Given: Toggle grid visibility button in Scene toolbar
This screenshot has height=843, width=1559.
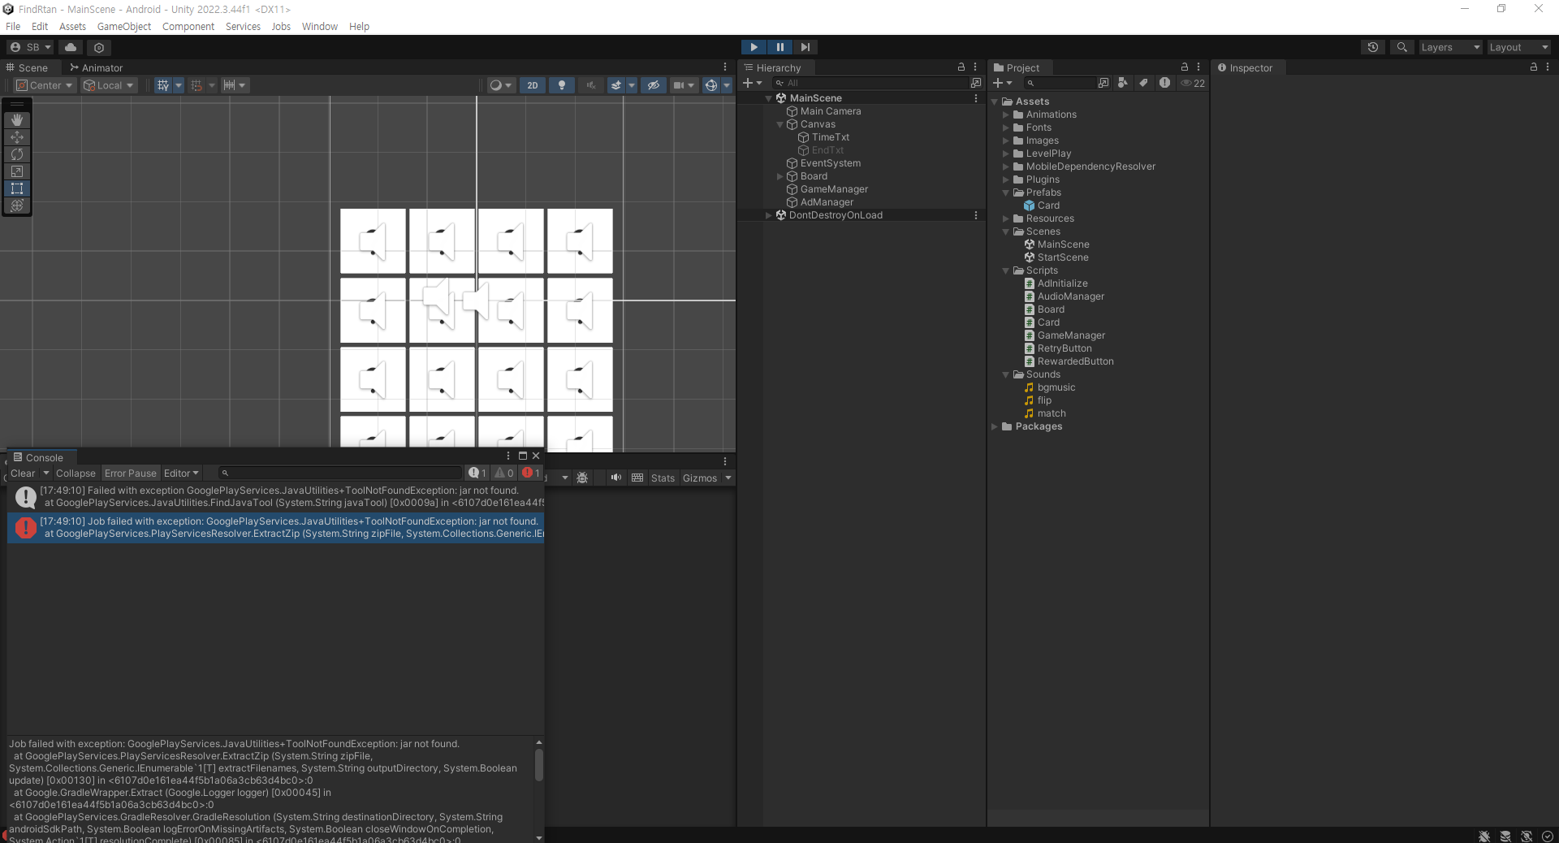Looking at the screenshot, I should pyautogui.click(x=163, y=85).
